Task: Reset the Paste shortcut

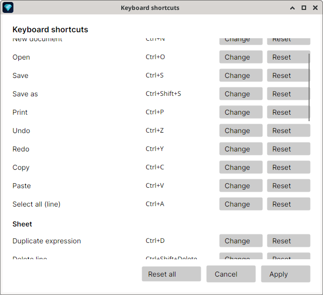Action: (289, 186)
